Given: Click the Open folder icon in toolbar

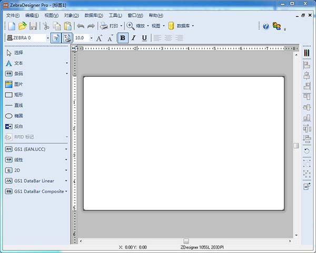Looking at the screenshot, I should pos(22,26).
